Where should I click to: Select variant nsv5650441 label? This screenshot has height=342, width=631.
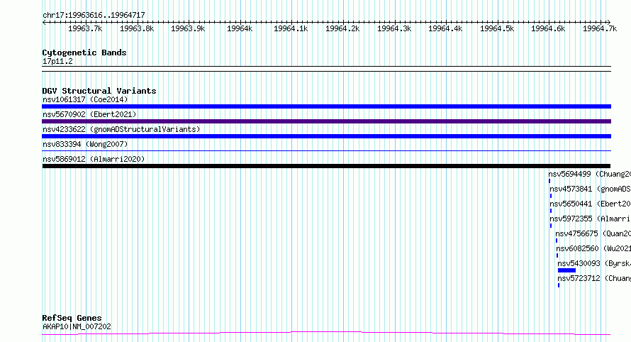(x=591, y=204)
